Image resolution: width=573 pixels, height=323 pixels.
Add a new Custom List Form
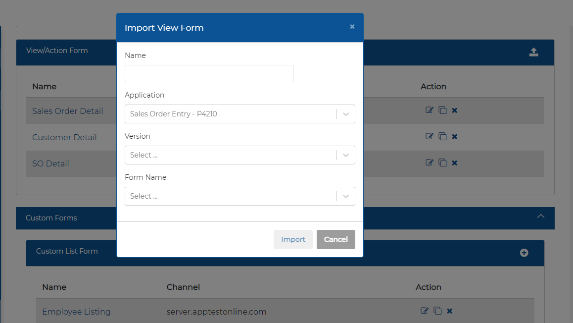pyautogui.click(x=524, y=253)
